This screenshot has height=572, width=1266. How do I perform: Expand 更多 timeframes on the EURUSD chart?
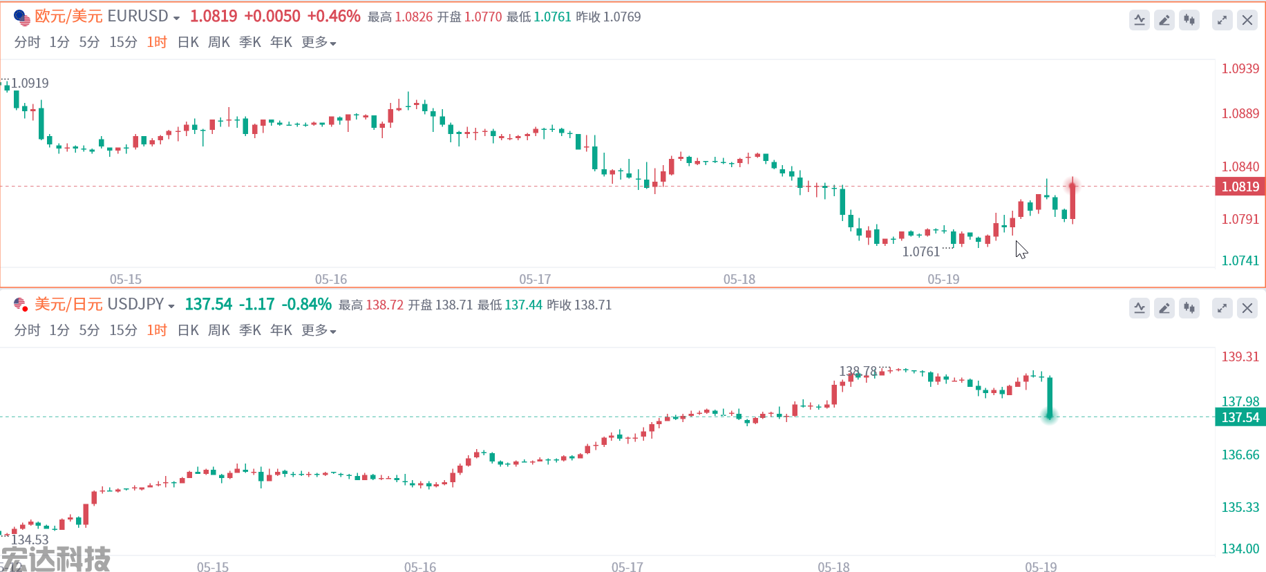(x=319, y=43)
